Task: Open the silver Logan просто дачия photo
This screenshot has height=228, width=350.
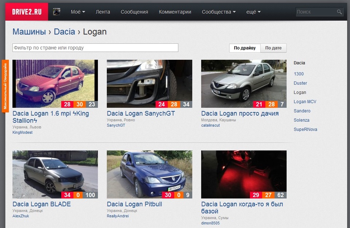Action: click(244, 84)
